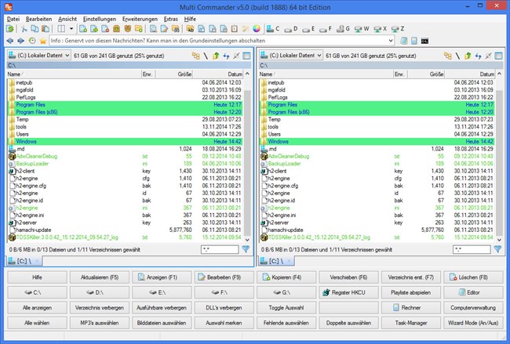Switch to drive G in the drive toolbar
Screen dimensions: 510x344
(x=343, y=29)
